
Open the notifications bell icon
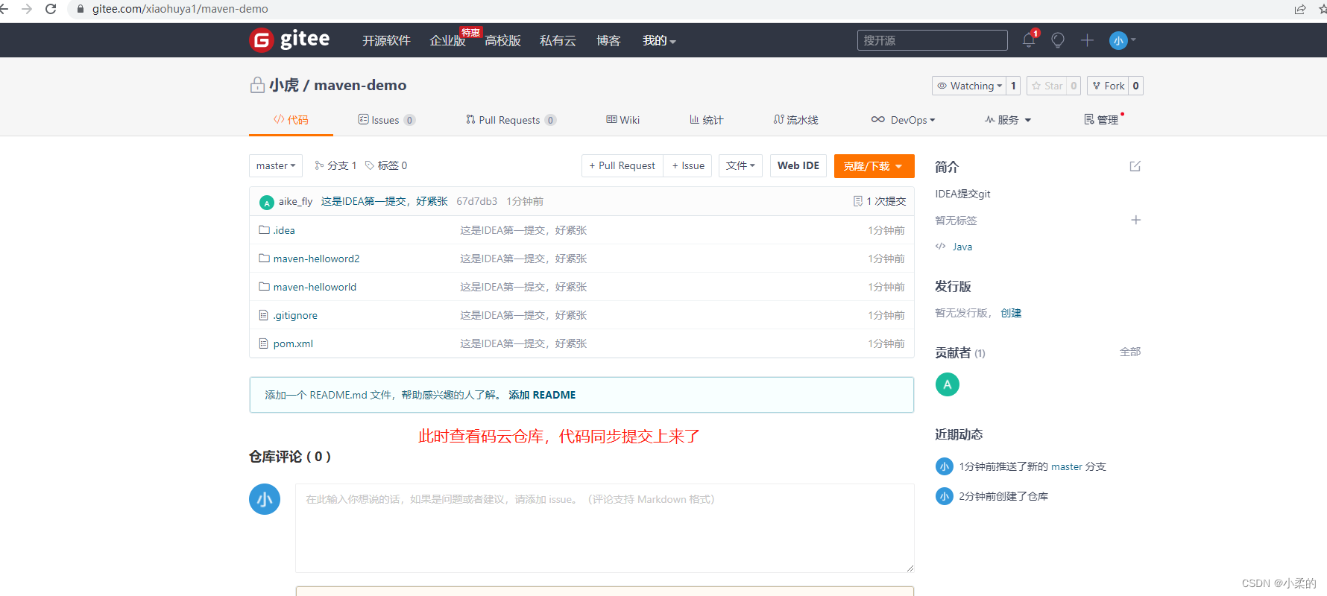pos(1029,40)
